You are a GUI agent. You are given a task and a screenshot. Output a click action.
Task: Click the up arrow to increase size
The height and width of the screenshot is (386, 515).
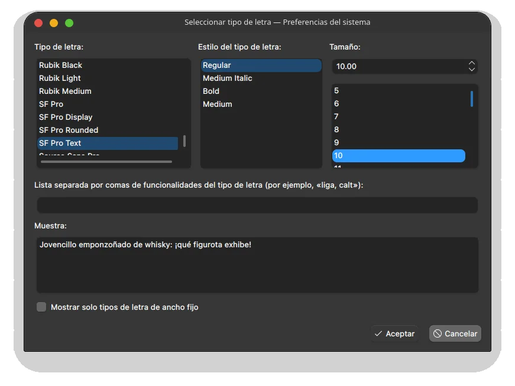(471, 63)
